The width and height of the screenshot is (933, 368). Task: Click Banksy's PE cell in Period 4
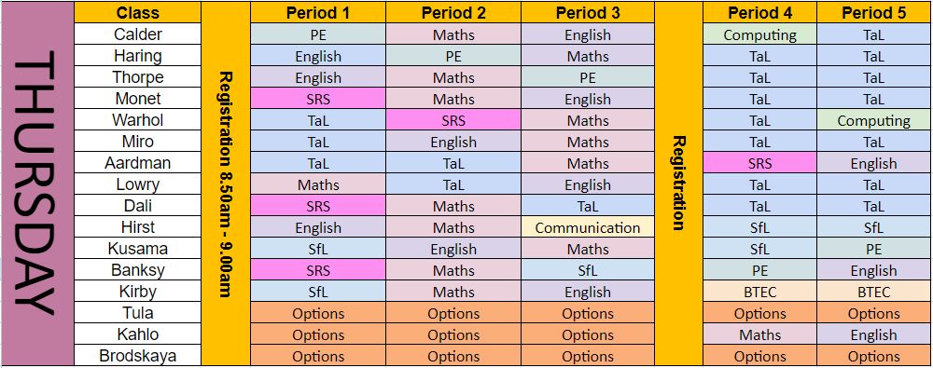[759, 270]
